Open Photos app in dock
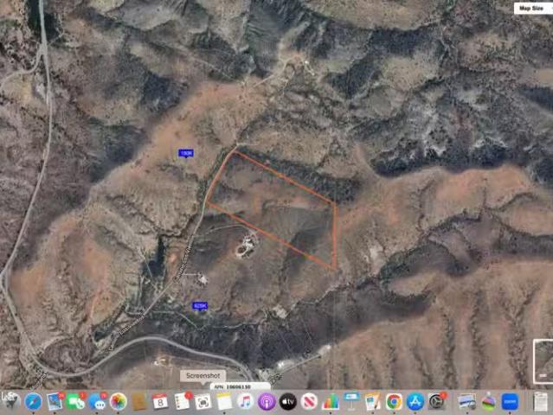Viewport: 553px width, 415px height. (119, 401)
